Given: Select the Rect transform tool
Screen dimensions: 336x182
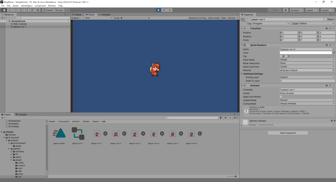Looking at the screenshot, I should [x=26, y=10].
